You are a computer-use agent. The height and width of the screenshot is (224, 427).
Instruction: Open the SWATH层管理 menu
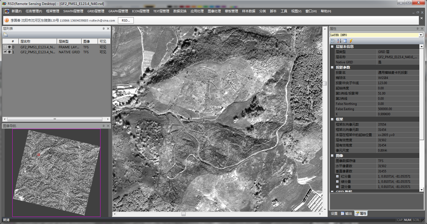(x=73, y=11)
